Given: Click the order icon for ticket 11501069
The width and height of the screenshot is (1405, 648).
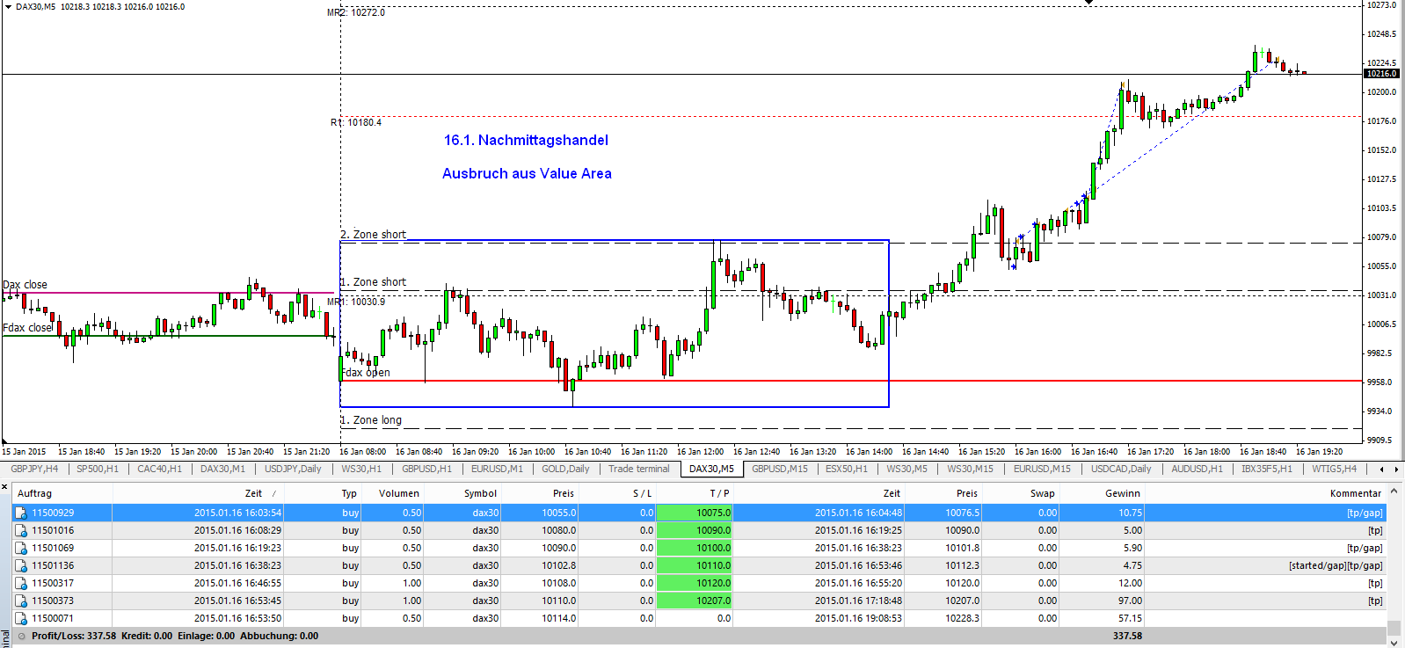Looking at the screenshot, I should pyautogui.click(x=21, y=548).
